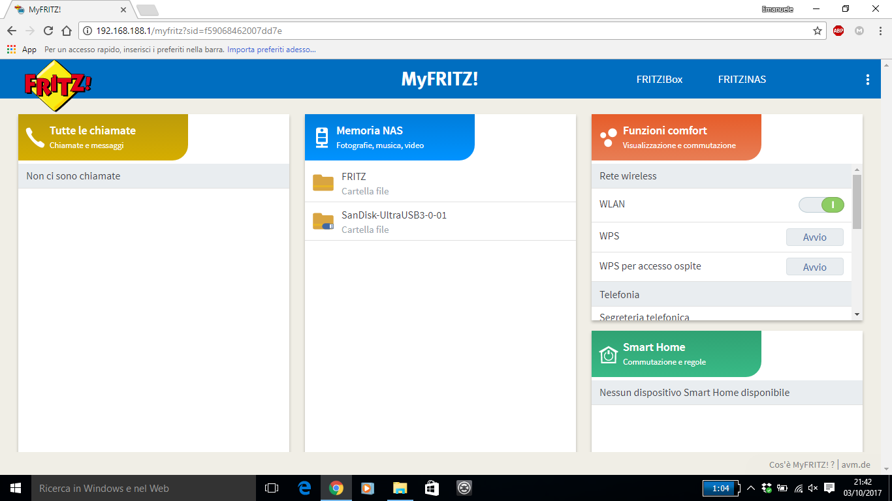
Task: Click Non ci sono chiamate text
Action: click(x=73, y=176)
